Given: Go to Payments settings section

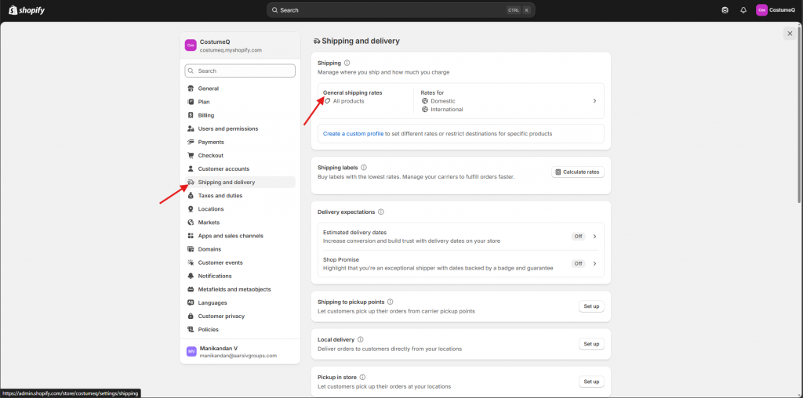Looking at the screenshot, I should (210, 142).
